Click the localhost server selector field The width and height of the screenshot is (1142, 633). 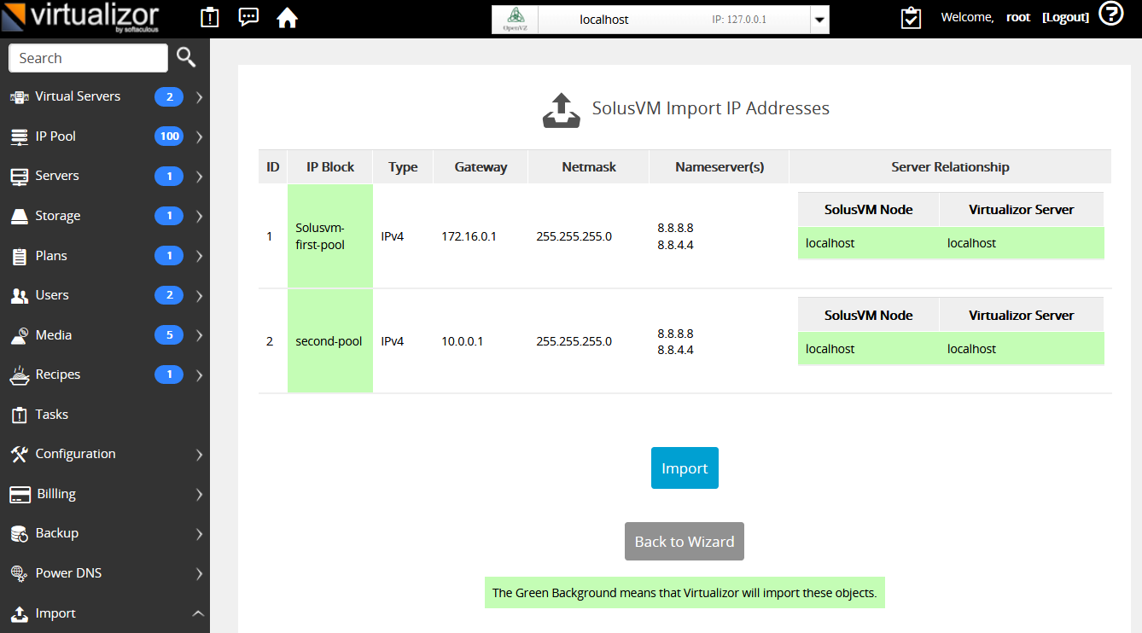(x=661, y=20)
